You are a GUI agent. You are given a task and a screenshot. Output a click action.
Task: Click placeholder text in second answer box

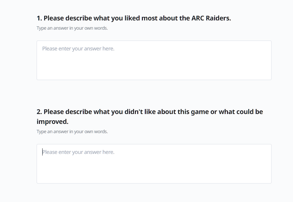pyautogui.click(x=78, y=152)
